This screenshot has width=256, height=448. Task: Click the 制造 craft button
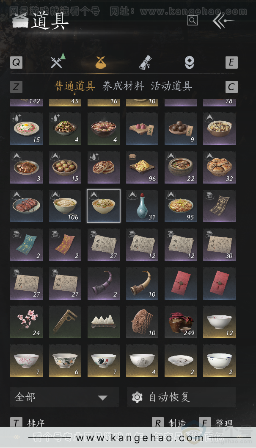tap(169, 423)
